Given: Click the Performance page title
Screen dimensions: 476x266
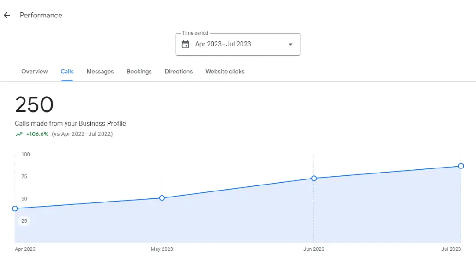Looking at the screenshot, I should pyautogui.click(x=41, y=15).
